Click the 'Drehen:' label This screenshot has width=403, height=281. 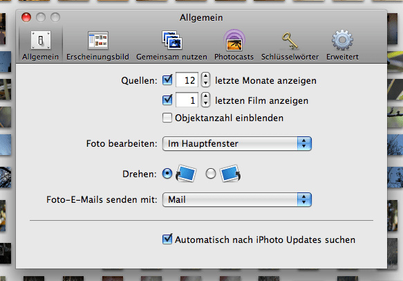[140, 174]
